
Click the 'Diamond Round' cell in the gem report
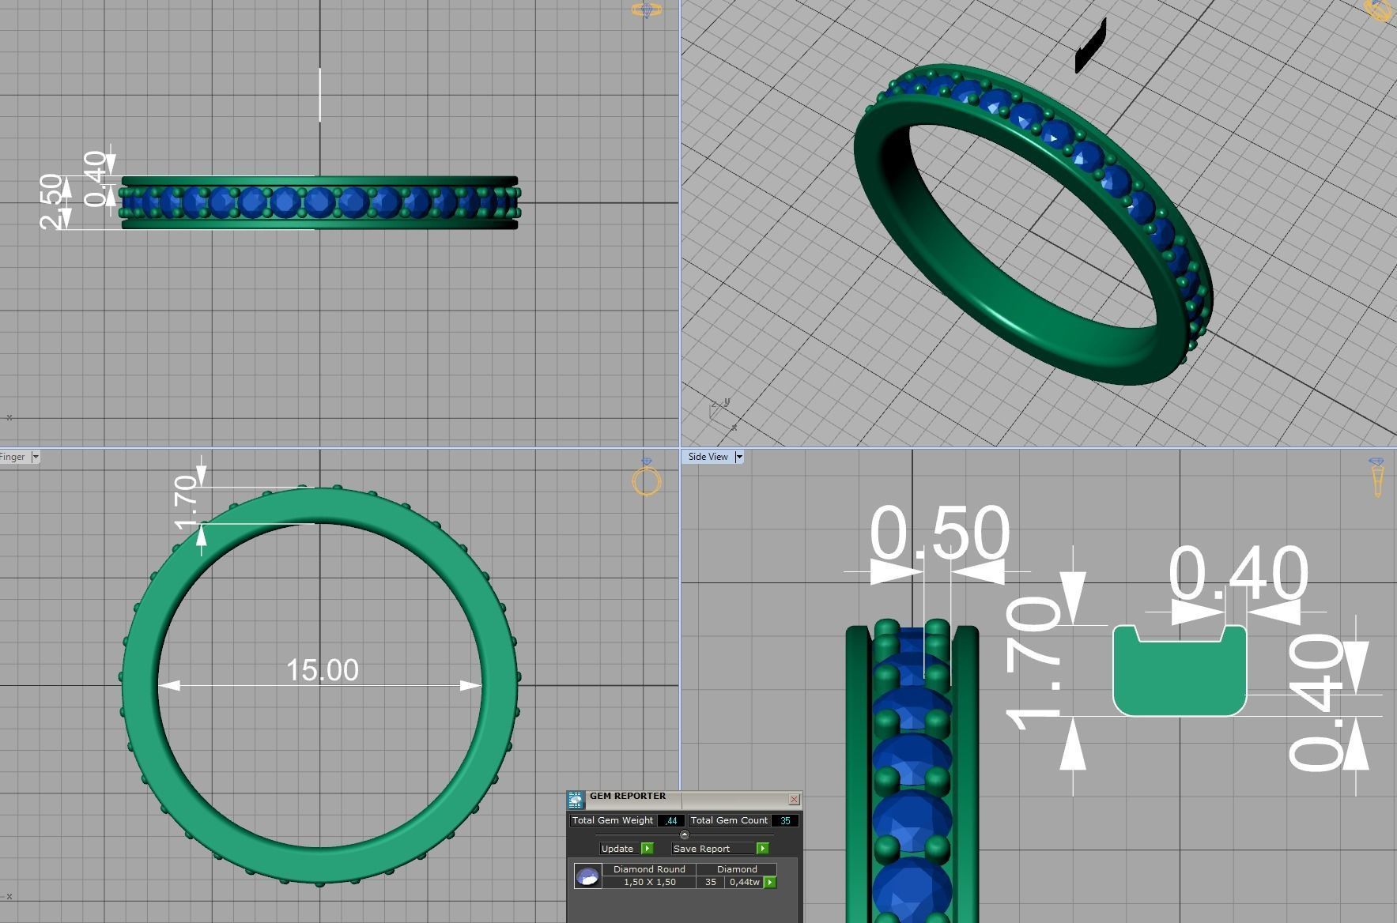click(x=650, y=869)
